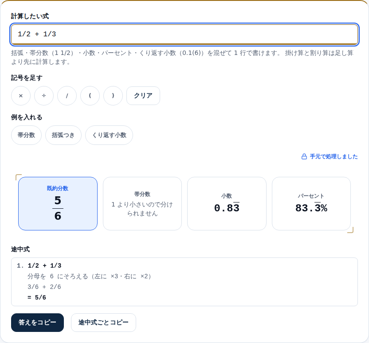The height and width of the screenshot is (343, 369).
Task: Select the パーセント result card showing 83.3%
Action: (x=311, y=203)
